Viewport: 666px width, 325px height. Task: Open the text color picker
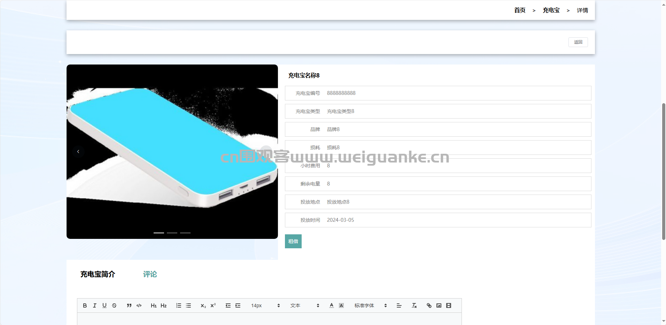coord(332,305)
